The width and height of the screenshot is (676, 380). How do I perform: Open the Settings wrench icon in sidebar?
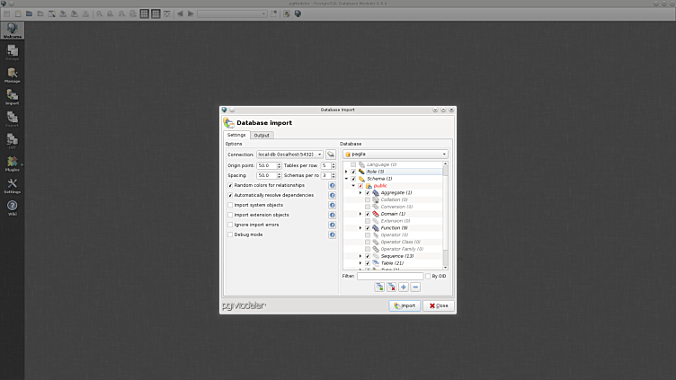[13, 184]
